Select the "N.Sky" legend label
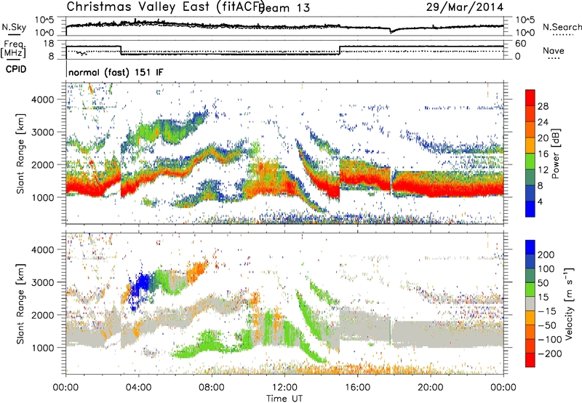 point(14,27)
